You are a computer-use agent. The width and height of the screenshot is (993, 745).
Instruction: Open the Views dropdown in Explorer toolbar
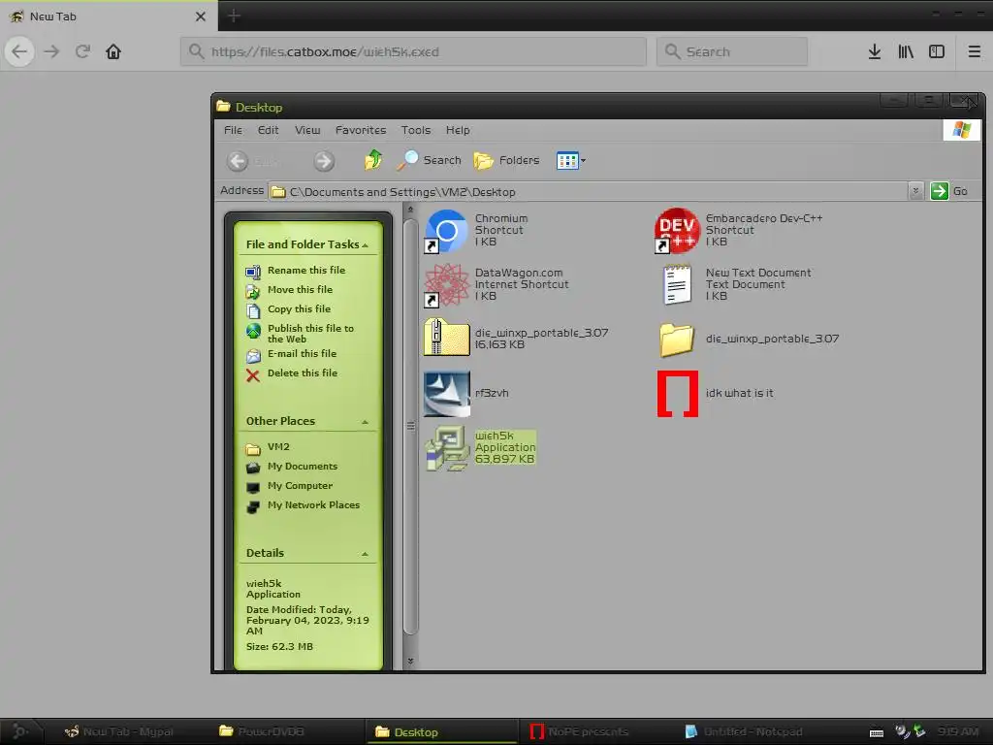(x=570, y=161)
